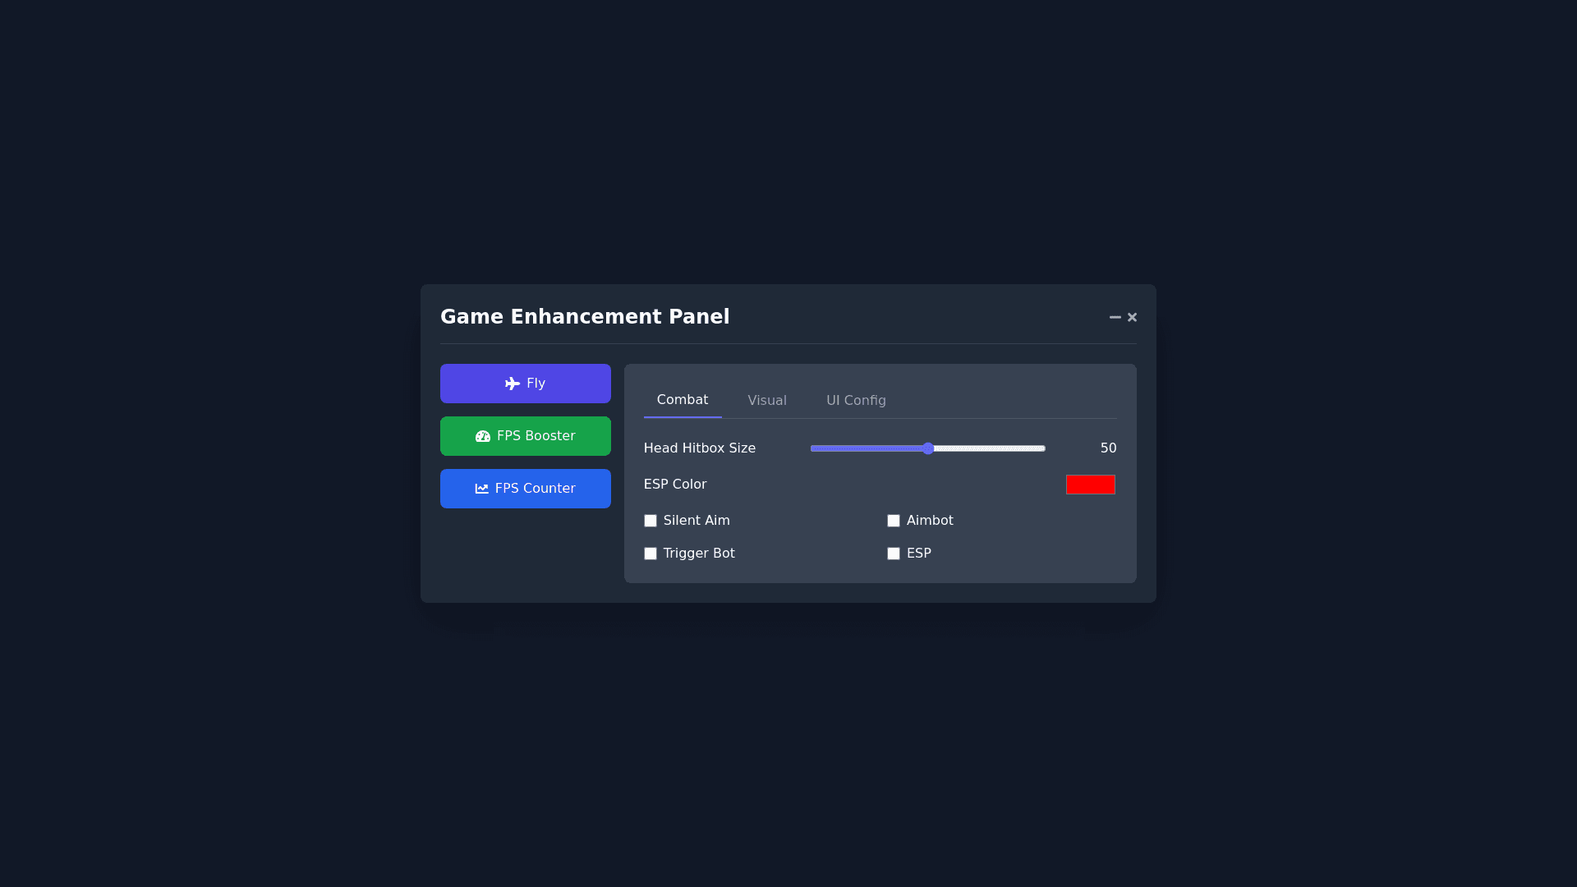Click the Head Hitbox Size slider handle
Image resolution: width=1577 pixels, height=887 pixels.
tap(928, 448)
